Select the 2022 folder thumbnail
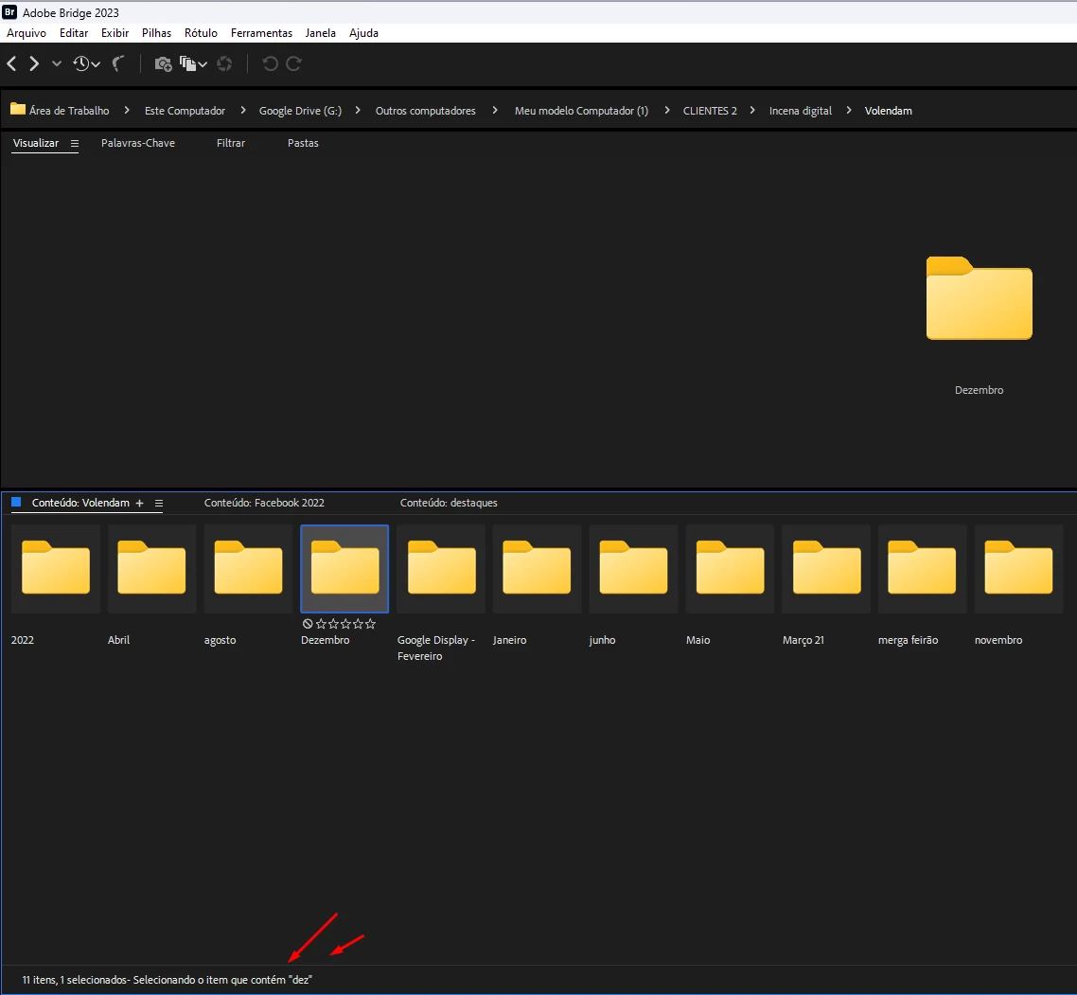Screen dimensions: 1077x995 56,568
